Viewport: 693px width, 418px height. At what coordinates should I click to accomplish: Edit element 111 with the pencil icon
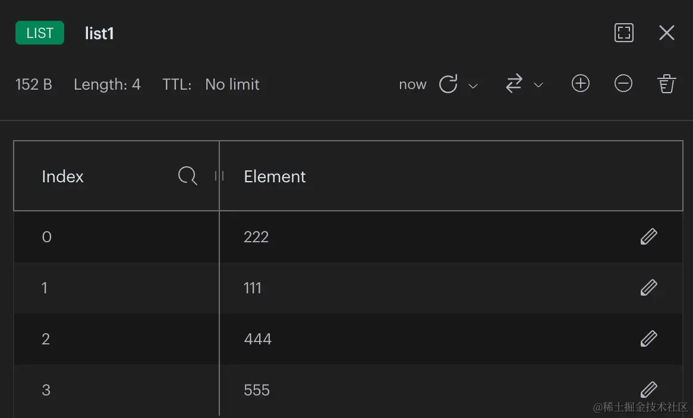pos(649,288)
